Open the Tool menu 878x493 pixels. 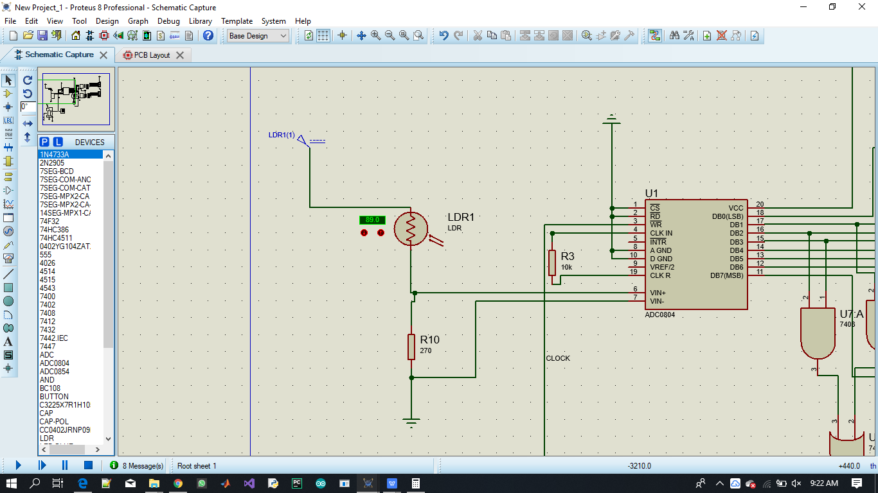(x=79, y=21)
